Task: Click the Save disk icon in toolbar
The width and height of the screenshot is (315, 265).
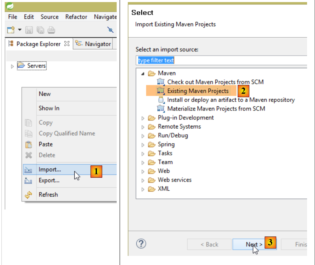Action: (29, 30)
